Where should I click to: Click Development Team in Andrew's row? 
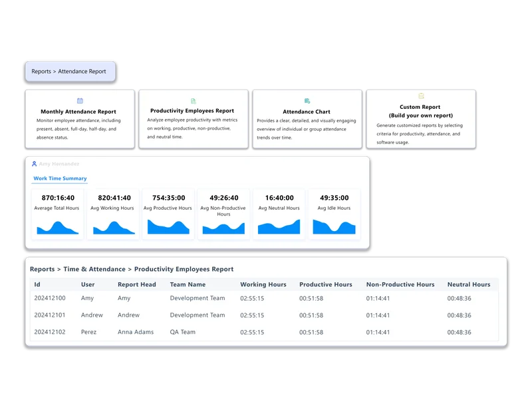point(198,315)
